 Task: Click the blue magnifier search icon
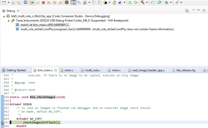(159, 2)
